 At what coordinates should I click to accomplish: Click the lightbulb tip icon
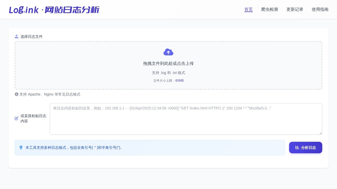coord(21,148)
